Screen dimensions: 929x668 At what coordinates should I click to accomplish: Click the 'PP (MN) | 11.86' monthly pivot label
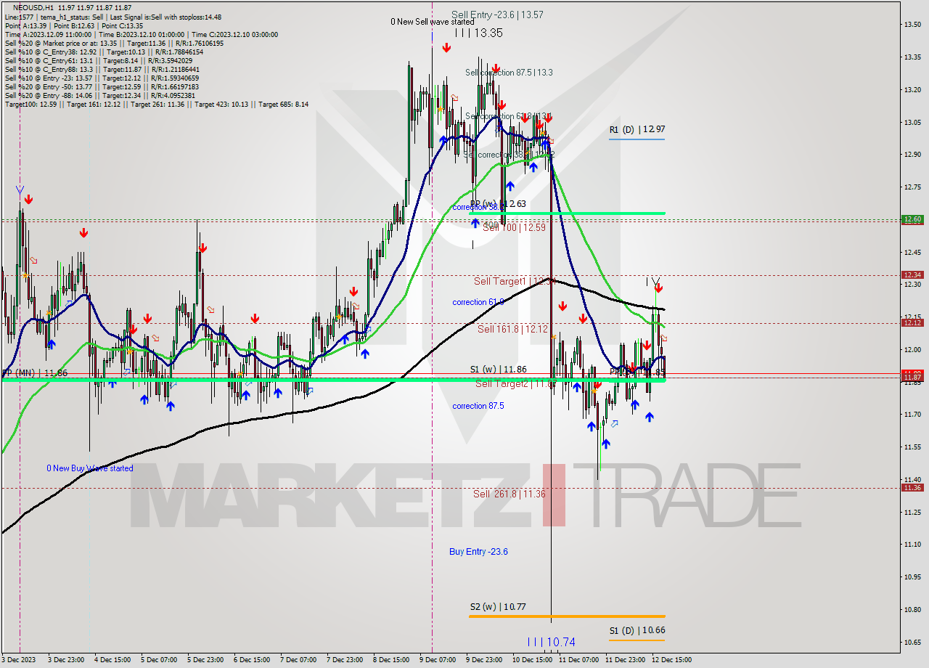point(35,372)
